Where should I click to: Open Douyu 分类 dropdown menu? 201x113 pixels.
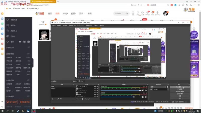pyautogui.click(x=65, y=14)
